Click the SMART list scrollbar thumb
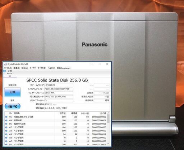The image size is (184, 150). 108,118
